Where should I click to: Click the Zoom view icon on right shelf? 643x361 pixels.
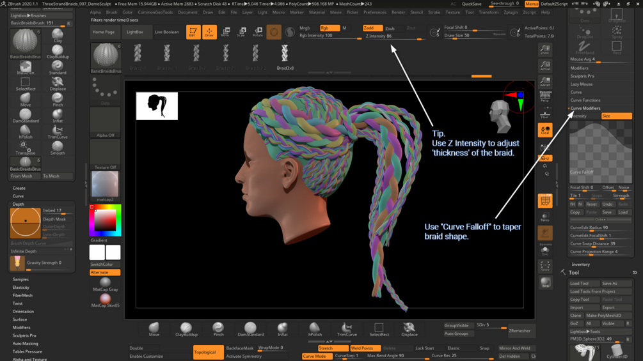[545, 50]
